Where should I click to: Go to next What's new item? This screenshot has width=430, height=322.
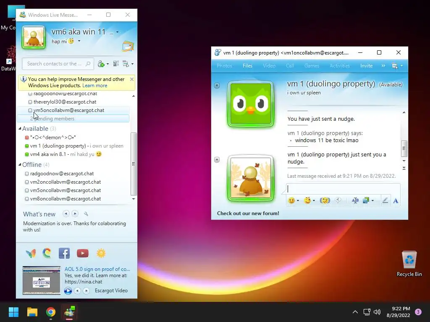coord(75,213)
